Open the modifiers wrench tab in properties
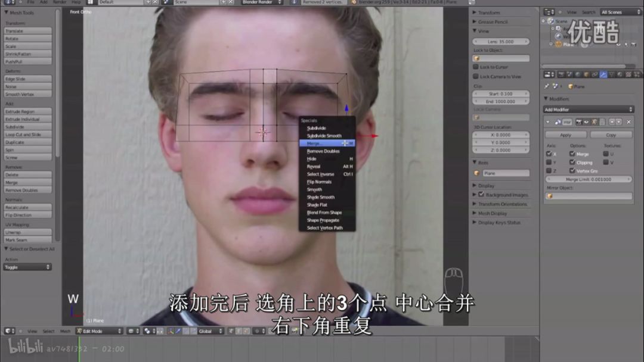 click(603, 74)
